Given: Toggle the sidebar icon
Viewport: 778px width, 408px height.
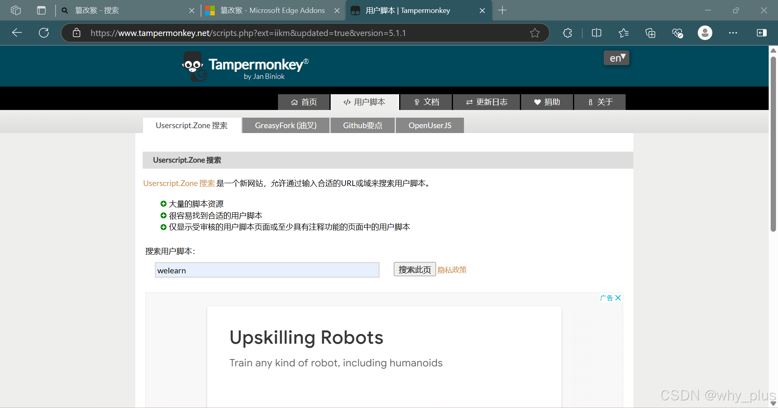Looking at the screenshot, I should pos(762,33).
